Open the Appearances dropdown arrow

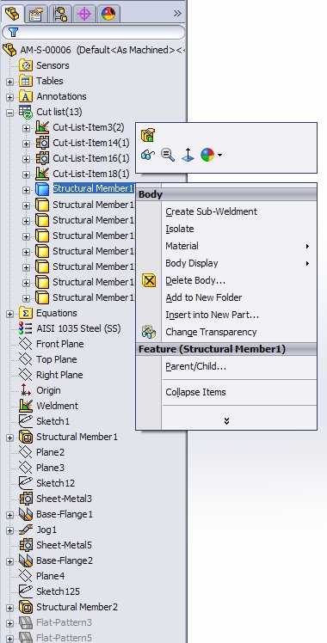(220, 155)
